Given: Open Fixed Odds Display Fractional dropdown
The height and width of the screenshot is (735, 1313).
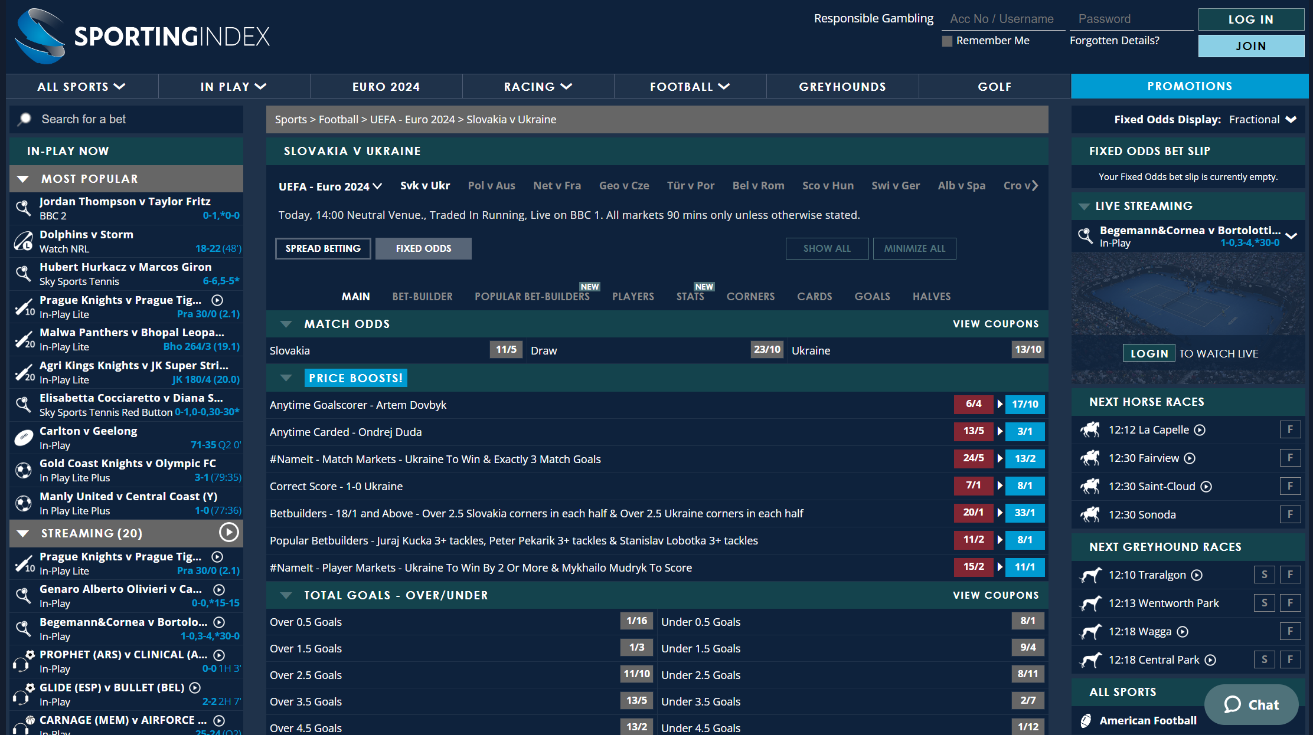Looking at the screenshot, I should (x=1262, y=120).
